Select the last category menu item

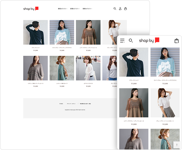pyautogui.click(x=87, y=9)
